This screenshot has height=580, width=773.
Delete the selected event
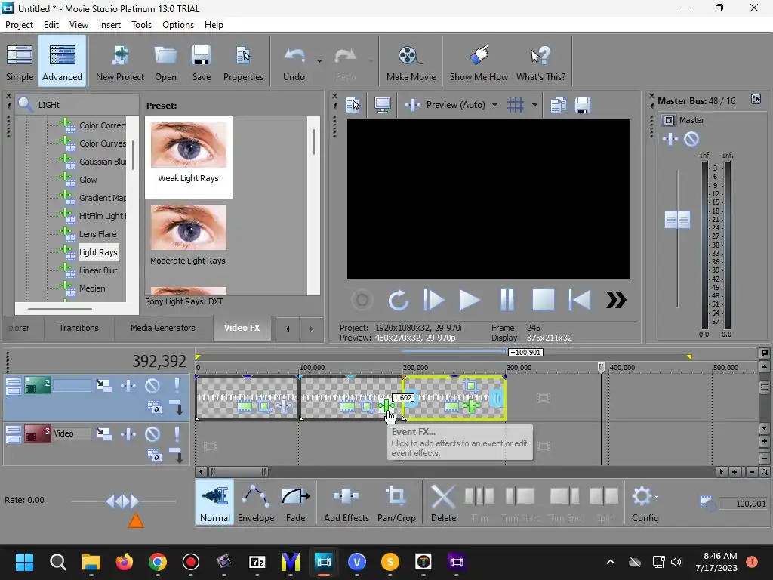click(x=443, y=504)
